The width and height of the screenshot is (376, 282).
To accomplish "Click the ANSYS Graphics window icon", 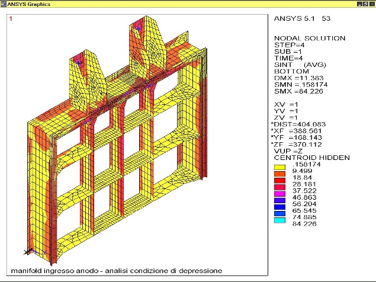I will (x=4, y=4).
